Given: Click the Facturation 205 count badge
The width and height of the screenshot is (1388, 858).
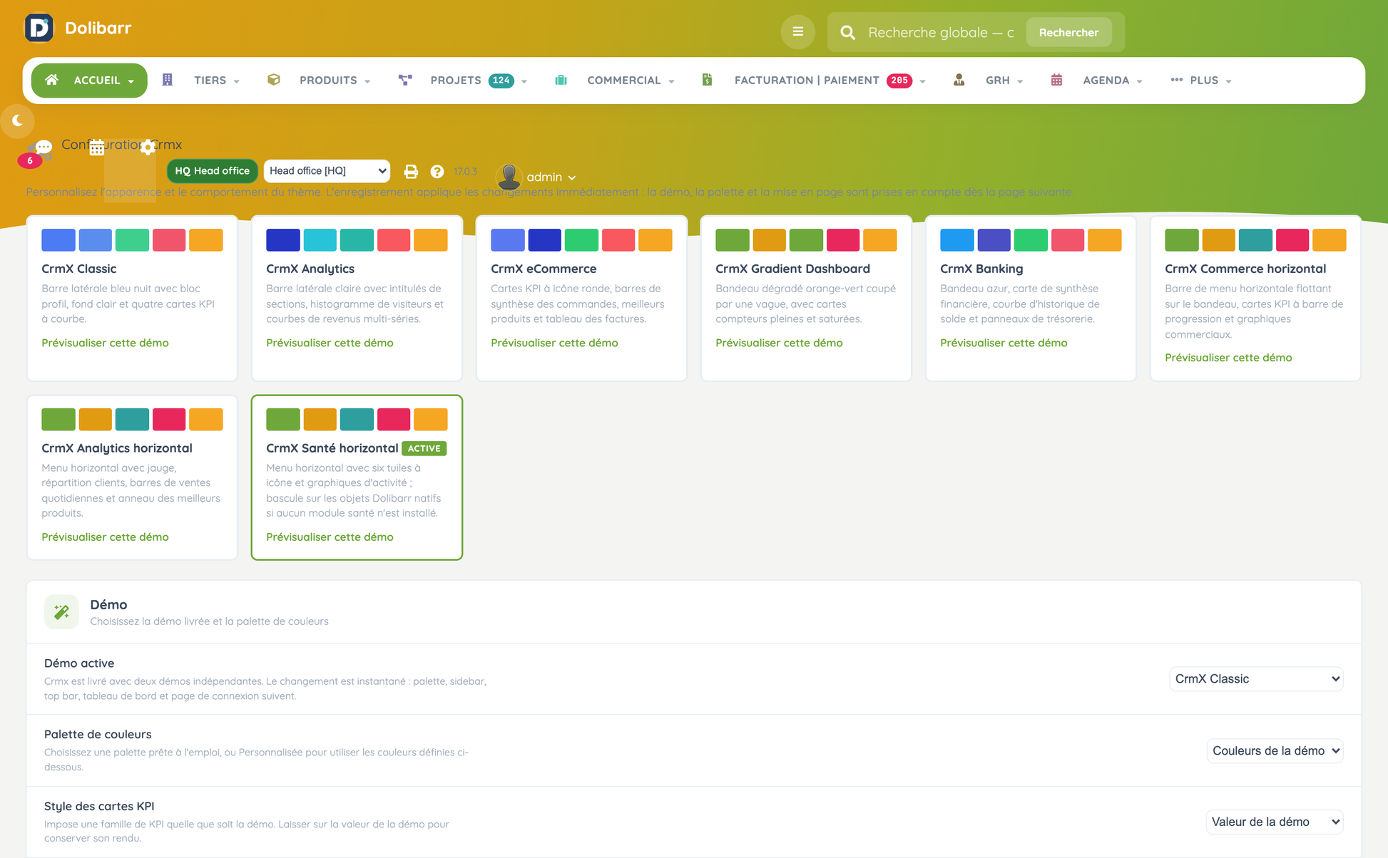Looking at the screenshot, I should (x=899, y=81).
